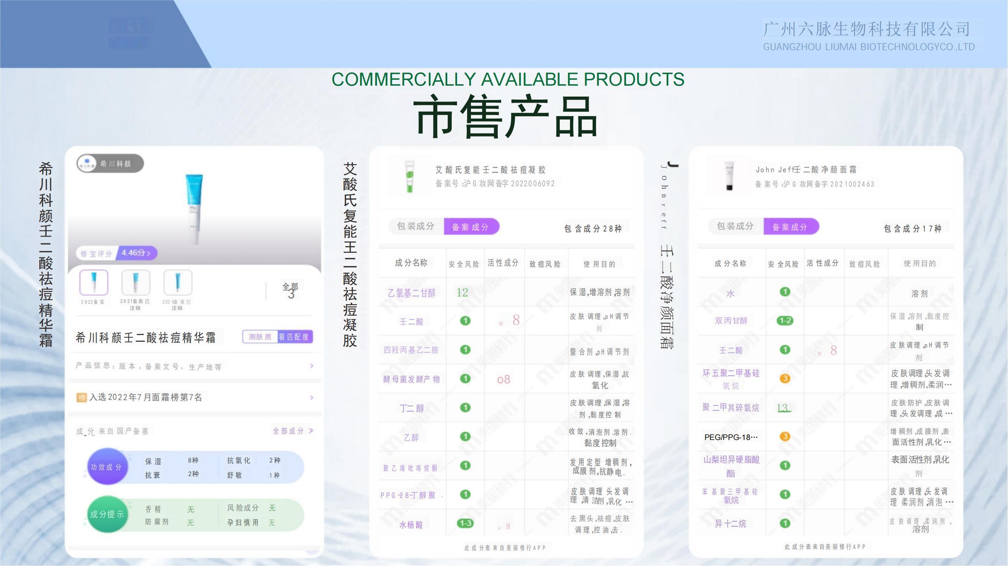Click 水杨酸 safety risk badge 1-3
Screen dimensions: 1008x566
465,523
